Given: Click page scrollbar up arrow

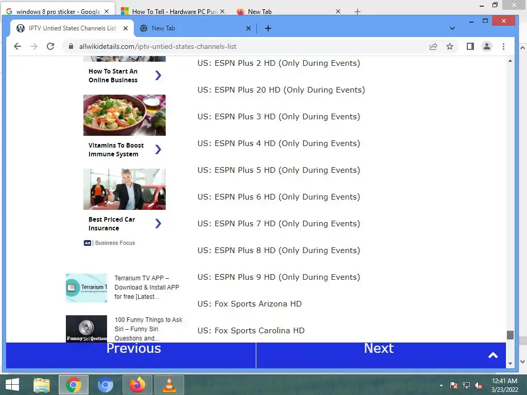Looking at the screenshot, I should (510, 61).
